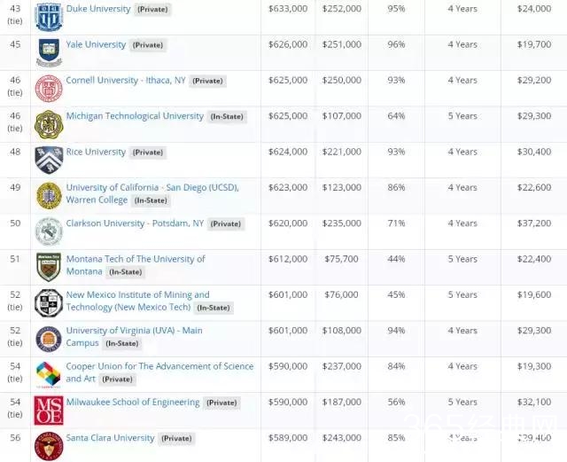
Task: Open the Cornell University - Ithaca, NY link
Action: click(x=127, y=80)
